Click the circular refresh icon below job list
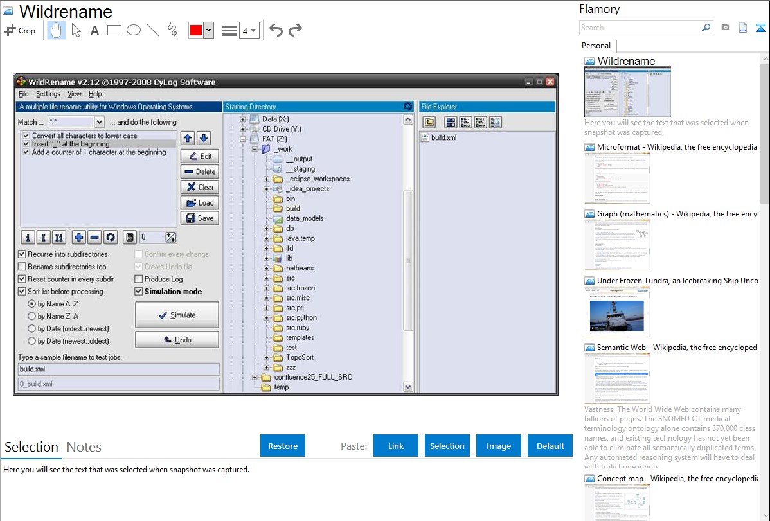Viewport: 770px width, 521px height. [111, 238]
